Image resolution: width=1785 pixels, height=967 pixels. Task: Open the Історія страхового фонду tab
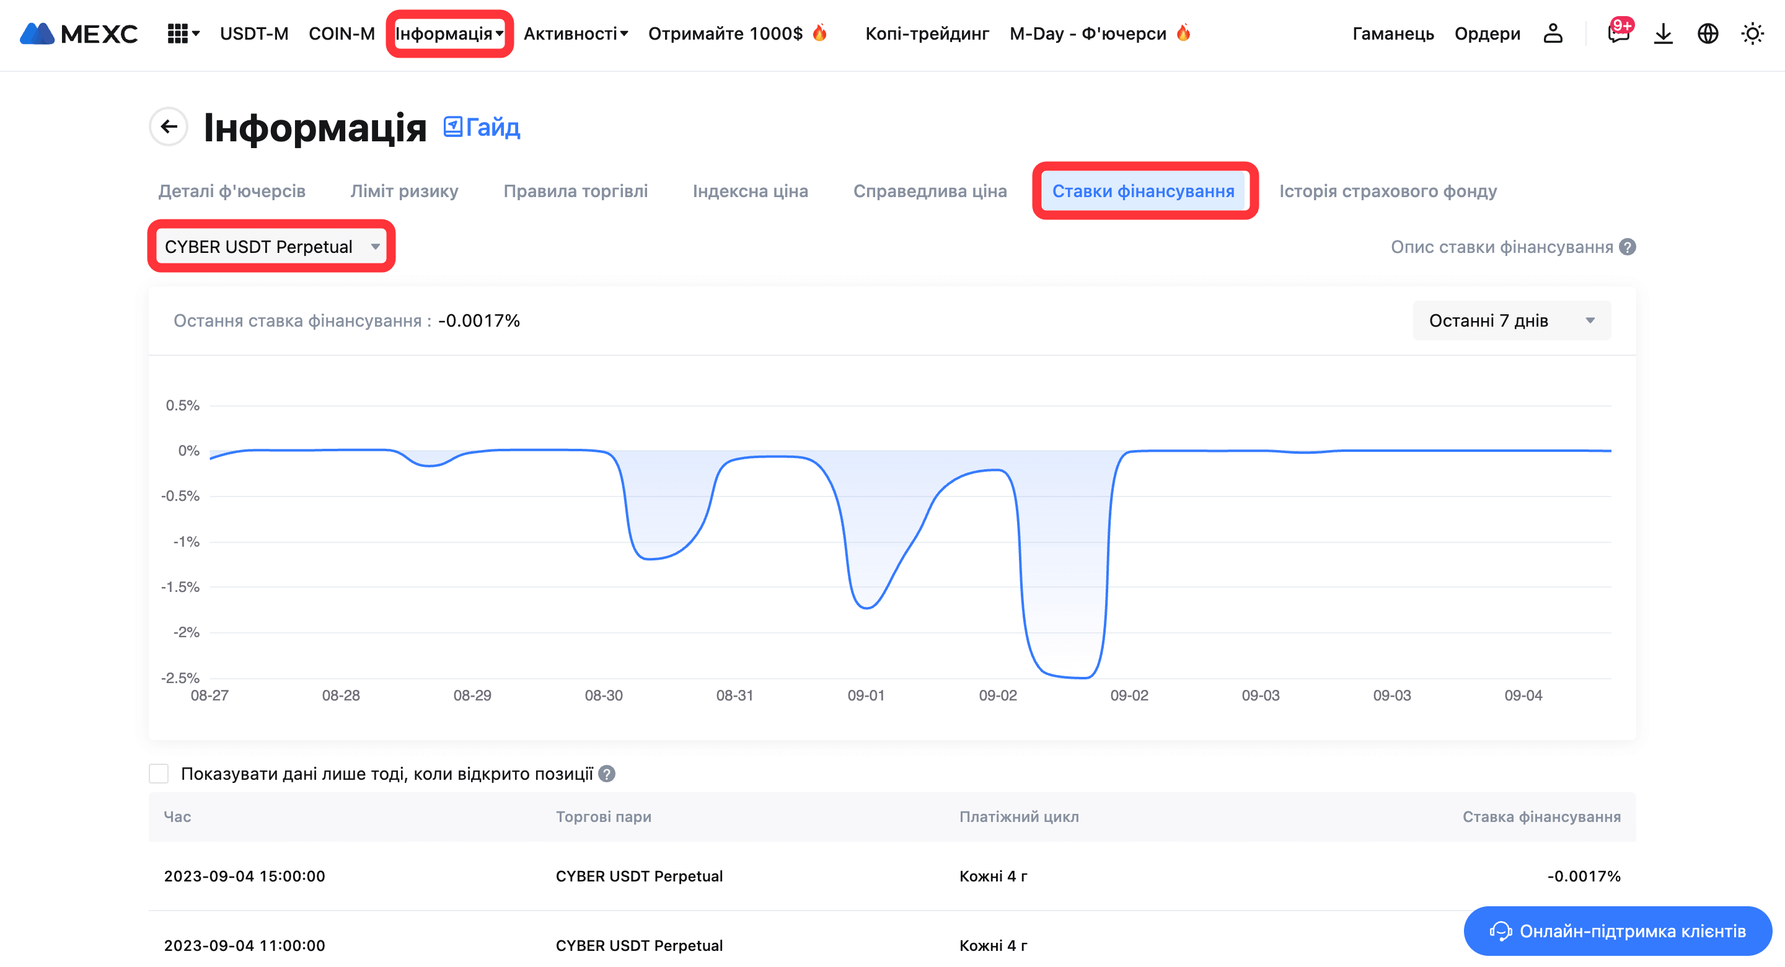[x=1387, y=192]
